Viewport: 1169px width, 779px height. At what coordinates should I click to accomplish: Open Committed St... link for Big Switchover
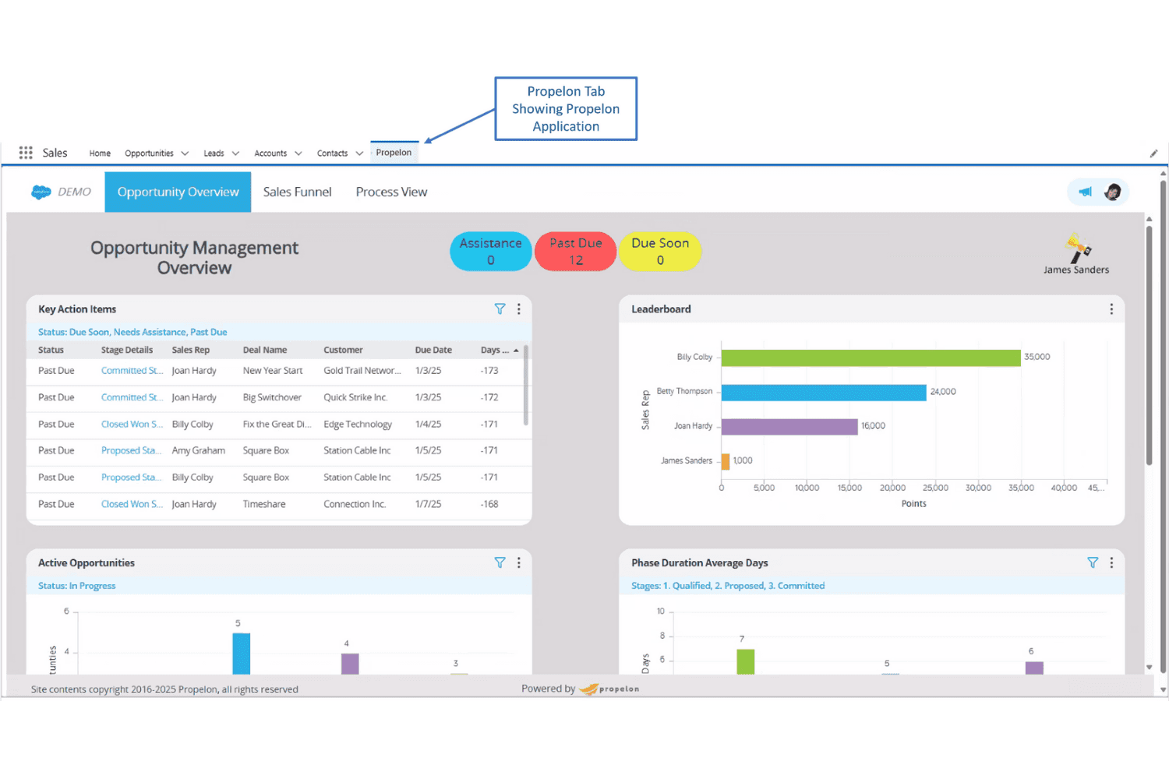tap(132, 397)
